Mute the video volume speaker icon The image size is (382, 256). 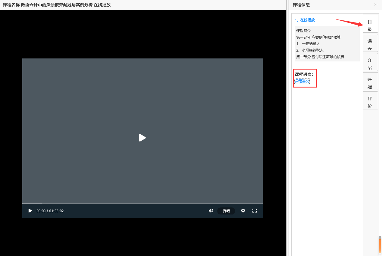click(x=211, y=211)
